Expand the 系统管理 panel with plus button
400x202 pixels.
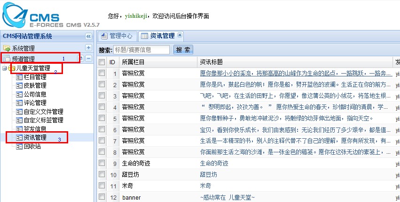(88, 48)
